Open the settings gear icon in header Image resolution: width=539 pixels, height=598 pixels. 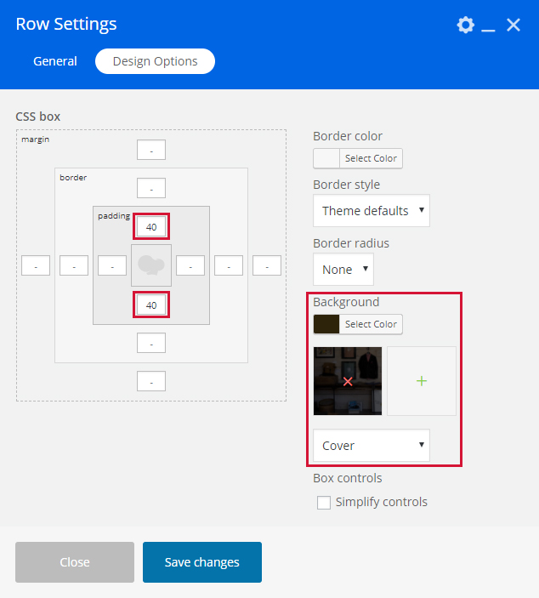coord(465,25)
